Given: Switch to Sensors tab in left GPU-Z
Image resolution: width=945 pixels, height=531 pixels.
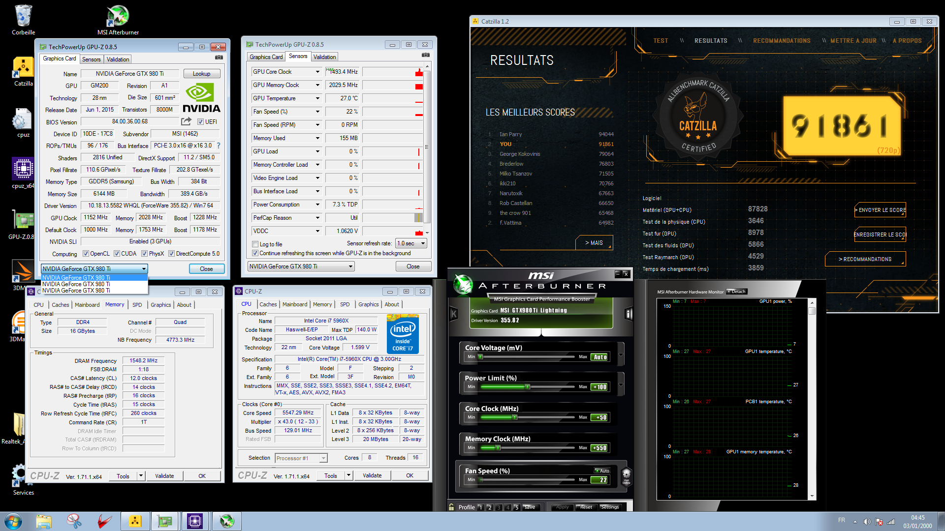Looking at the screenshot, I should point(91,59).
